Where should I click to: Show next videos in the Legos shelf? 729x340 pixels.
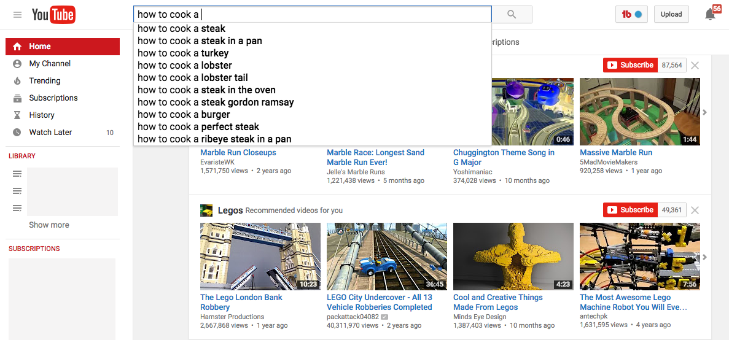705,257
